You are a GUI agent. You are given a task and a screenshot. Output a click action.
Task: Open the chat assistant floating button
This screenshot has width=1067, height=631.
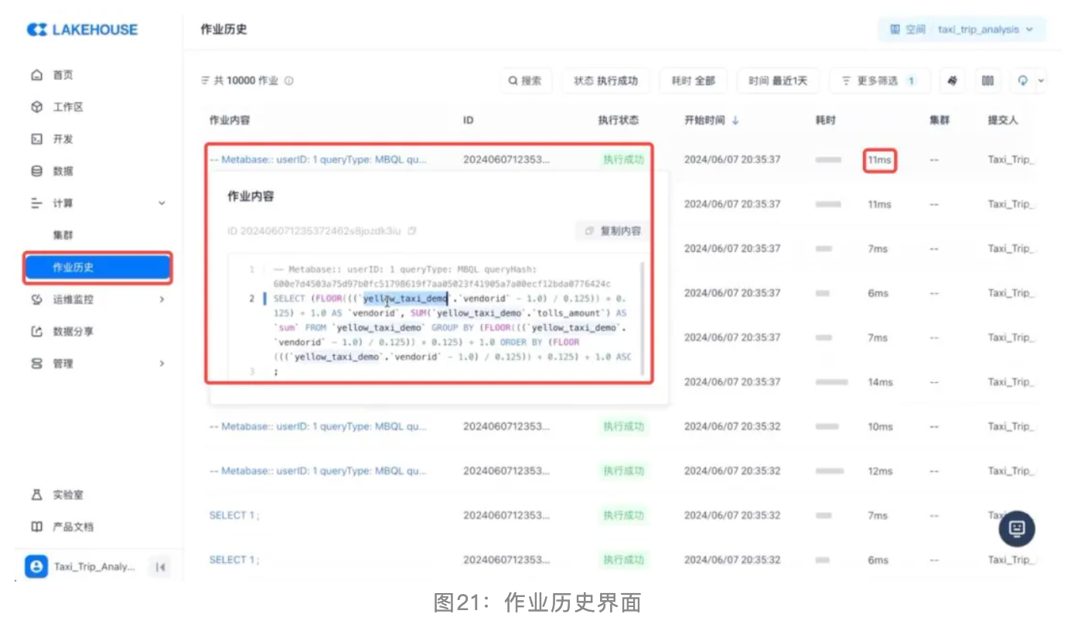pos(1017,527)
